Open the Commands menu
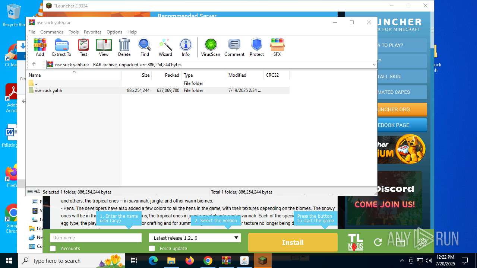477x268 pixels. pyautogui.click(x=52, y=32)
